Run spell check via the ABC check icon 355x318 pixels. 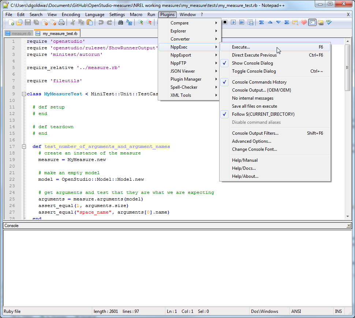click(x=329, y=22)
